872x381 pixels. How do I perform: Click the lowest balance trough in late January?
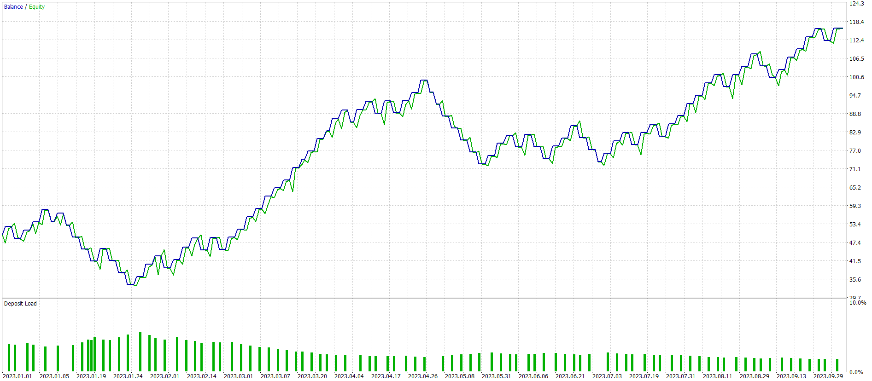130,284
